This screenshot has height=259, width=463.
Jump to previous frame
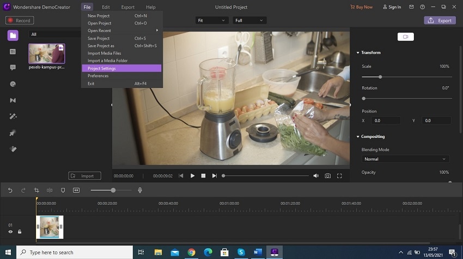tap(181, 176)
